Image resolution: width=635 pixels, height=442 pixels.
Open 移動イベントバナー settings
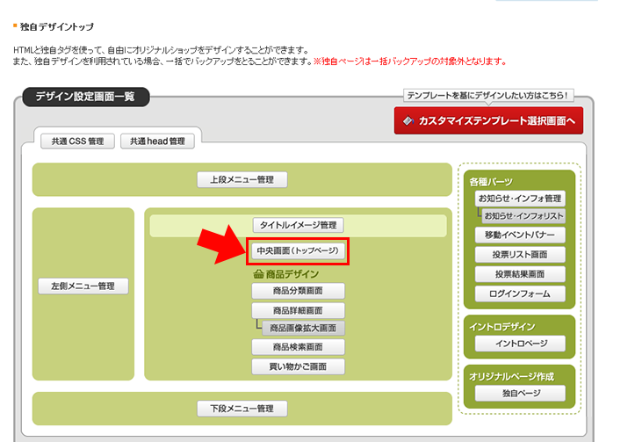(x=519, y=235)
